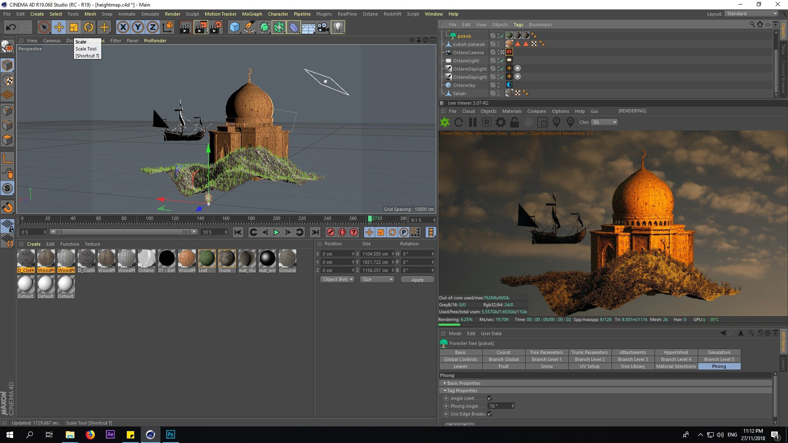Open After Effects from the Windows taskbar
The image size is (788, 443).
(x=110, y=434)
